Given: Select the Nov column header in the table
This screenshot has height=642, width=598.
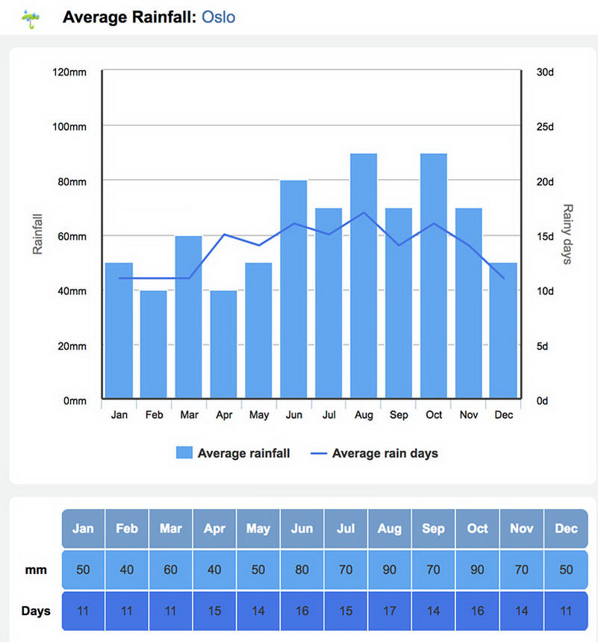Looking at the screenshot, I should tap(522, 529).
